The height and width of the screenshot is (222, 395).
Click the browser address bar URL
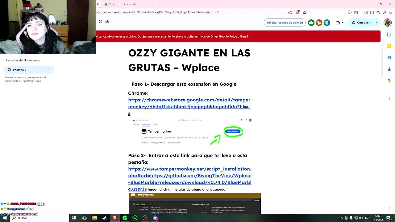click(x=157, y=12)
